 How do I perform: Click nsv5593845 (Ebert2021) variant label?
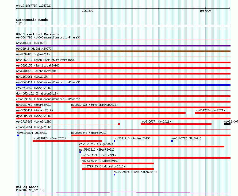click(89, 133)
